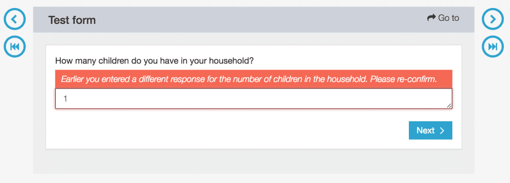The image size is (510, 183).
Task: Click the chevron inside the Next button
Action: 442,130
